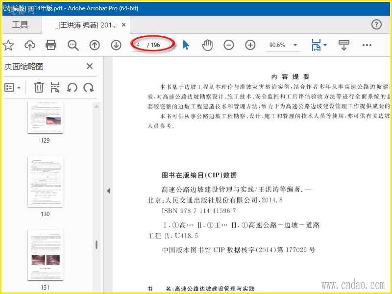
Task: Collapse the left navigation pane arrow
Action: tap(108, 191)
